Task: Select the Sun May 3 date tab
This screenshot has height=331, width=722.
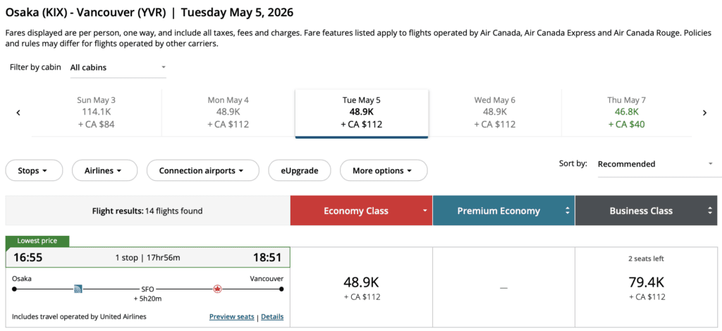Action: pos(97,113)
